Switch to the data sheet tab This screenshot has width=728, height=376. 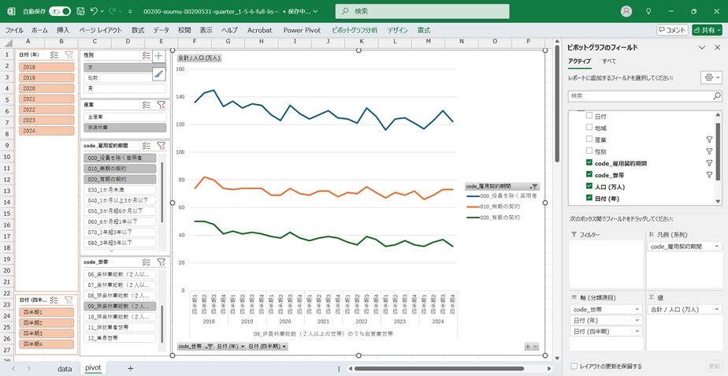[65, 368]
